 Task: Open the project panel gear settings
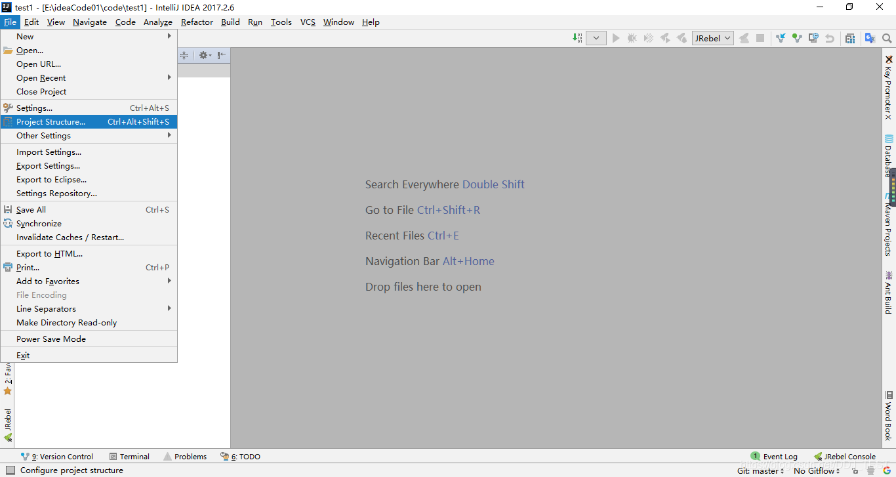click(205, 55)
